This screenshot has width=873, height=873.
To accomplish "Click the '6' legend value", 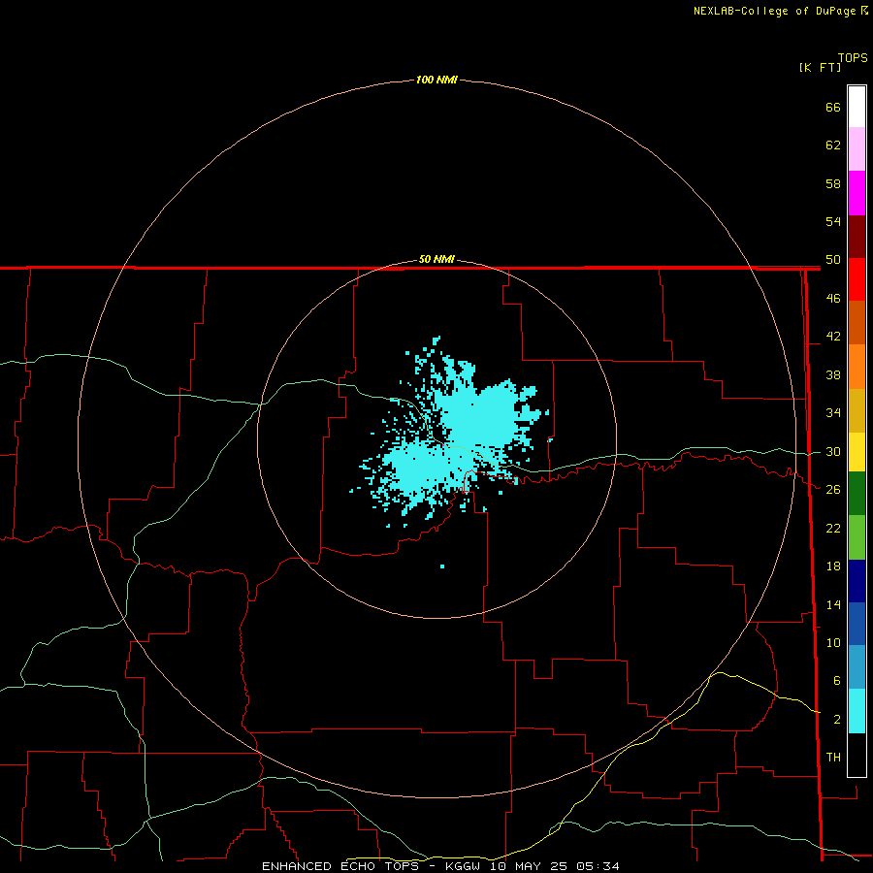I will pyautogui.click(x=836, y=681).
